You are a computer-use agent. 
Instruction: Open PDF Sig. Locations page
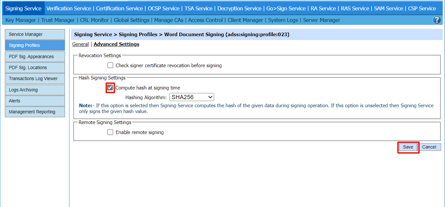click(x=35, y=68)
